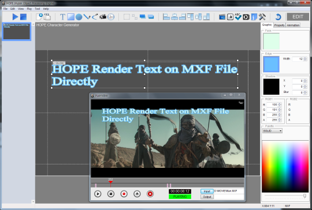Click the third align icon (align right)
The height and width of the screenshot is (210, 312).
[x=182, y=17]
